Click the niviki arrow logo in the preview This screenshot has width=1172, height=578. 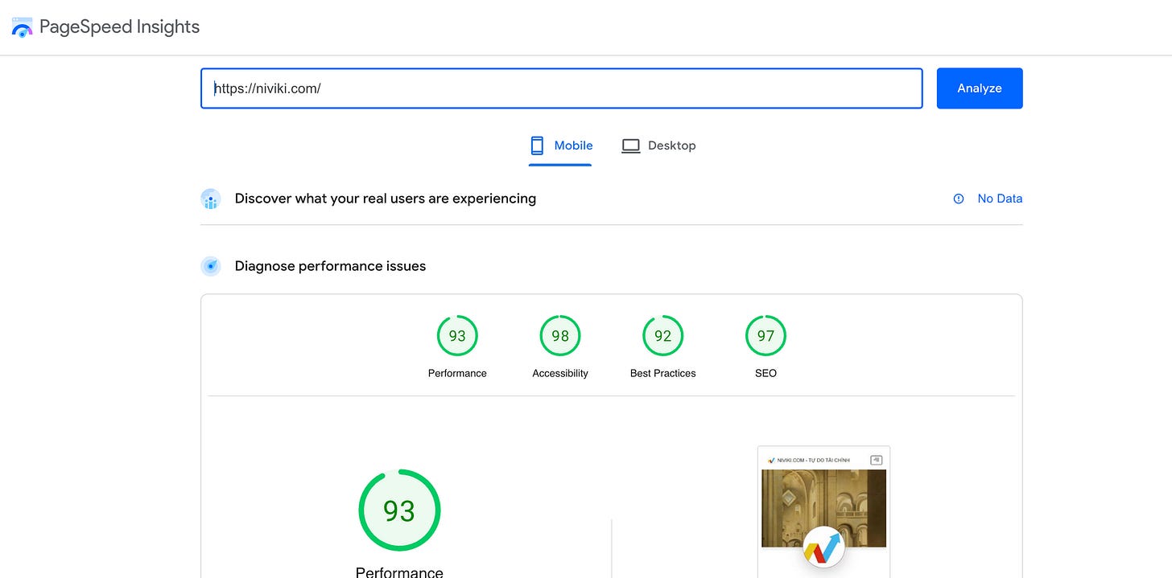pyautogui.click(x=823, y=548)
